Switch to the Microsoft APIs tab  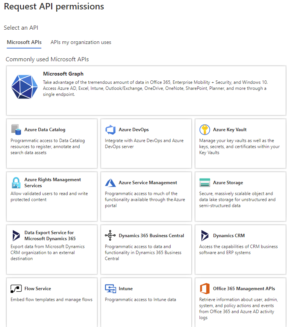click(x=24, y=42)
